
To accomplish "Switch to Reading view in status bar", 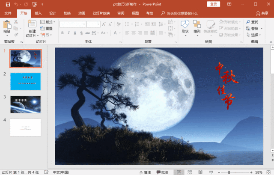I will 200,172.
